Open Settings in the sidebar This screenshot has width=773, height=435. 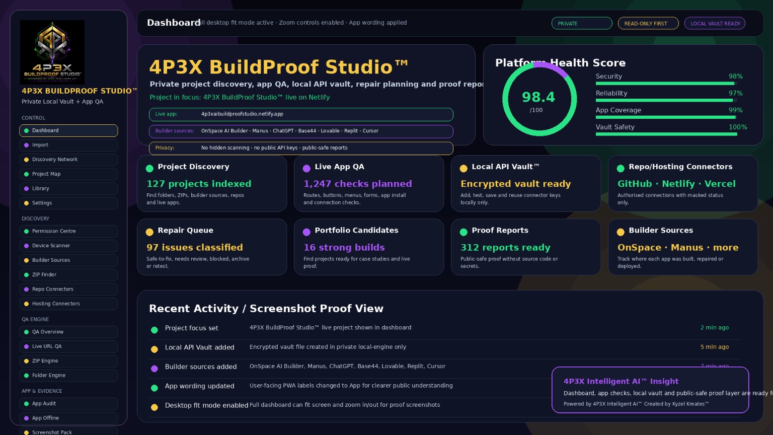coord(68,203)
